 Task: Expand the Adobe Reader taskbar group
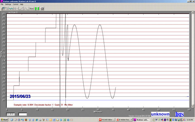124,120
